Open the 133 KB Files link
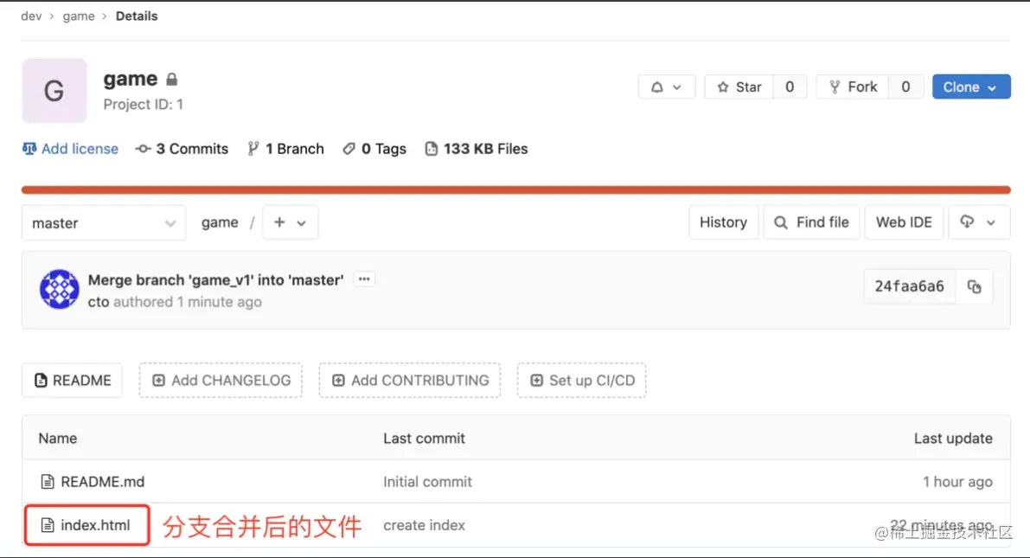This screenshot has height=558, width=1030. tap(477, 149)
